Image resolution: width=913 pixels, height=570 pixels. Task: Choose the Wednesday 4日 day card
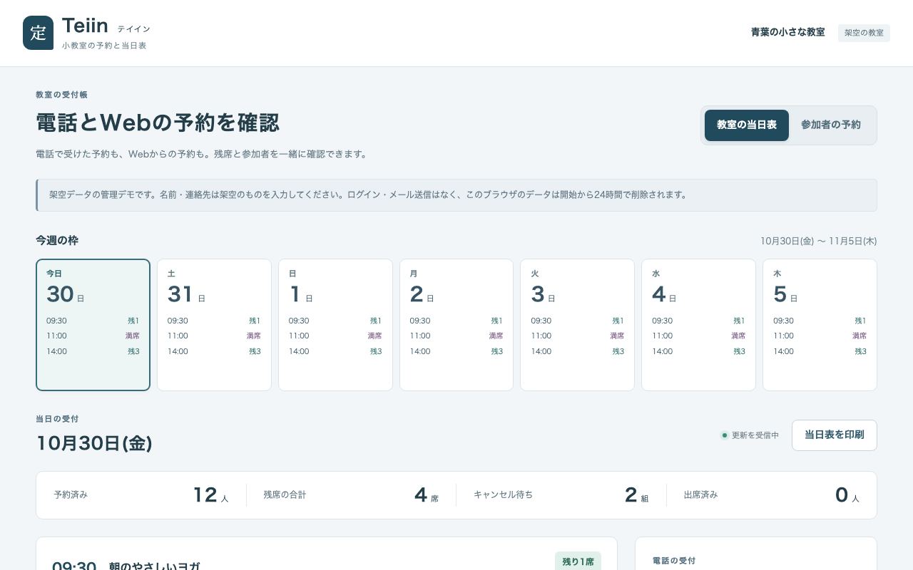coord(698,325)
